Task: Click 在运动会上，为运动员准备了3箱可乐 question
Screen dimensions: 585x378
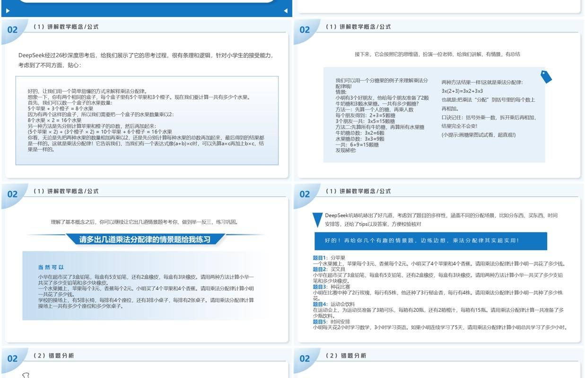Action: point(438,313)
